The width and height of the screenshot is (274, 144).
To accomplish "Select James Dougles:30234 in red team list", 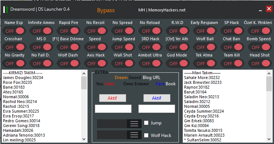I will tap(23, 78).
